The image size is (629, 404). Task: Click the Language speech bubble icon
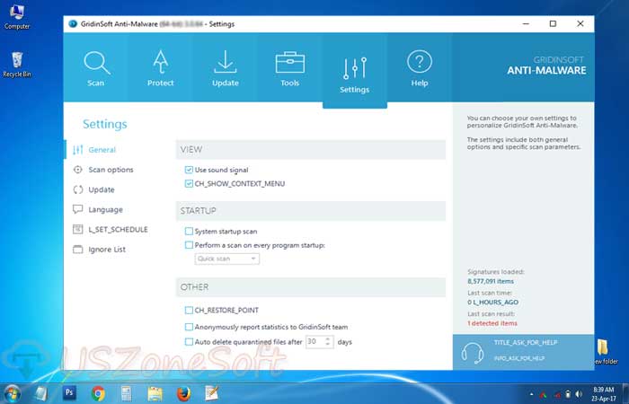78,209
